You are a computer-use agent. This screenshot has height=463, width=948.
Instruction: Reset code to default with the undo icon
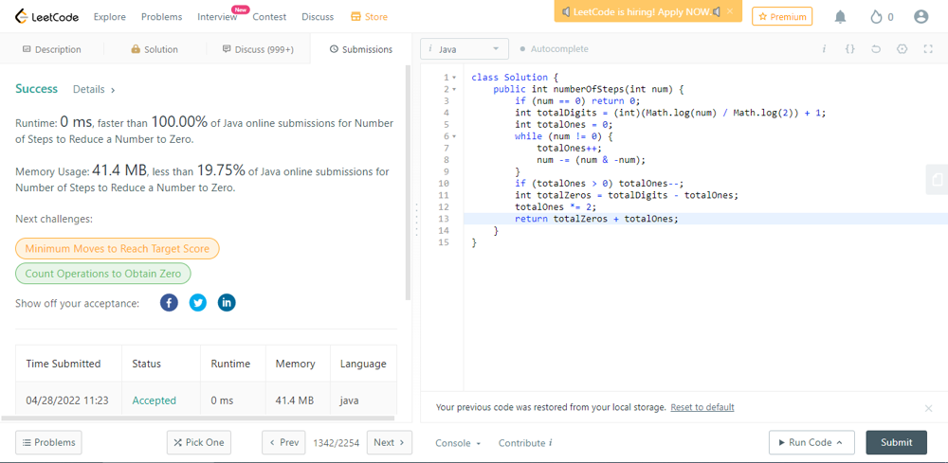(x=876, y=49)
